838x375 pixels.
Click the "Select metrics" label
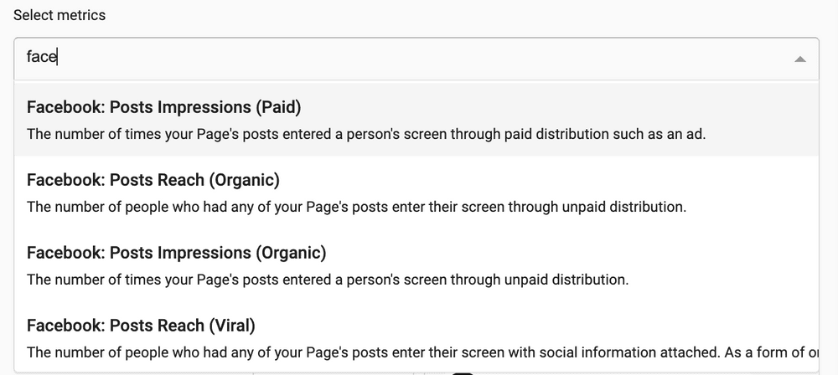[x=59, y=16]
